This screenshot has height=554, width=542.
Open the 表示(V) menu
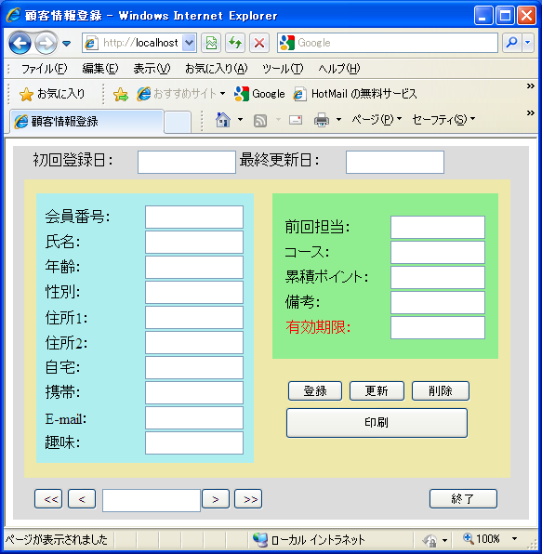pos(152,69)
